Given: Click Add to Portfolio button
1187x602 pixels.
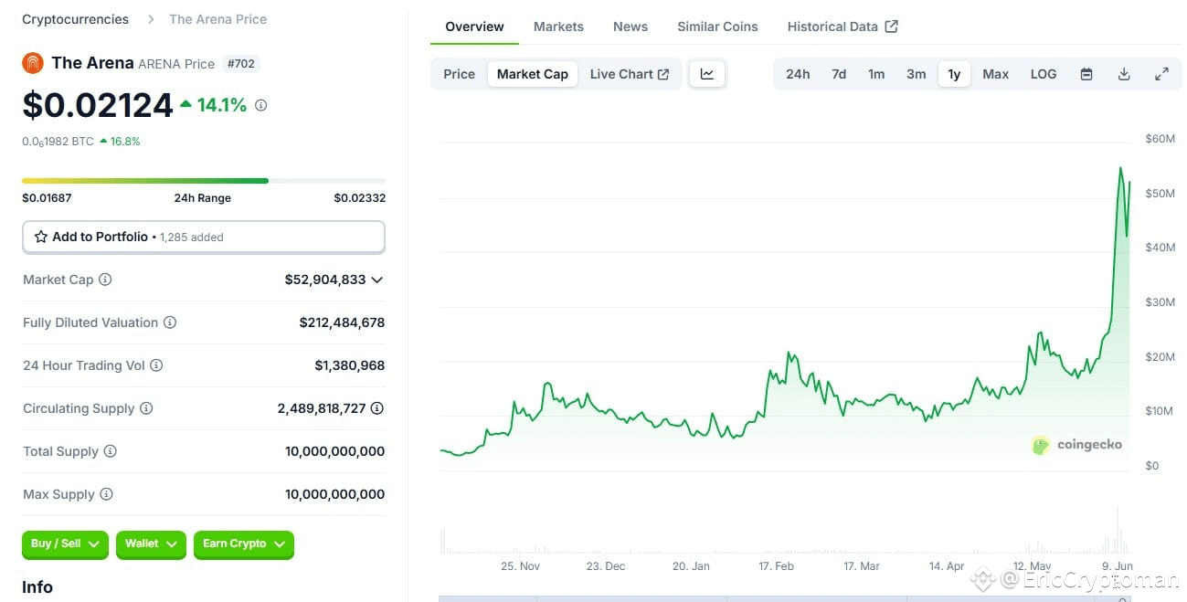Looking at the screenshot, I should [204, 237].
